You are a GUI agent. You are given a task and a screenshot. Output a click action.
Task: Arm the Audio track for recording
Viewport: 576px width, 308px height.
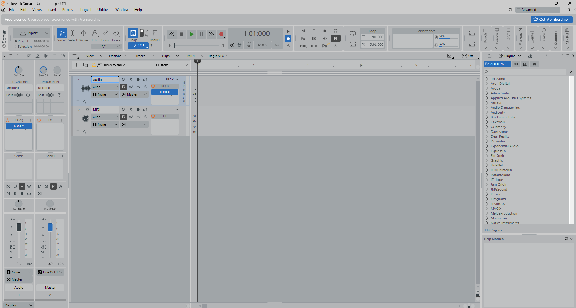tap(138, 80)
